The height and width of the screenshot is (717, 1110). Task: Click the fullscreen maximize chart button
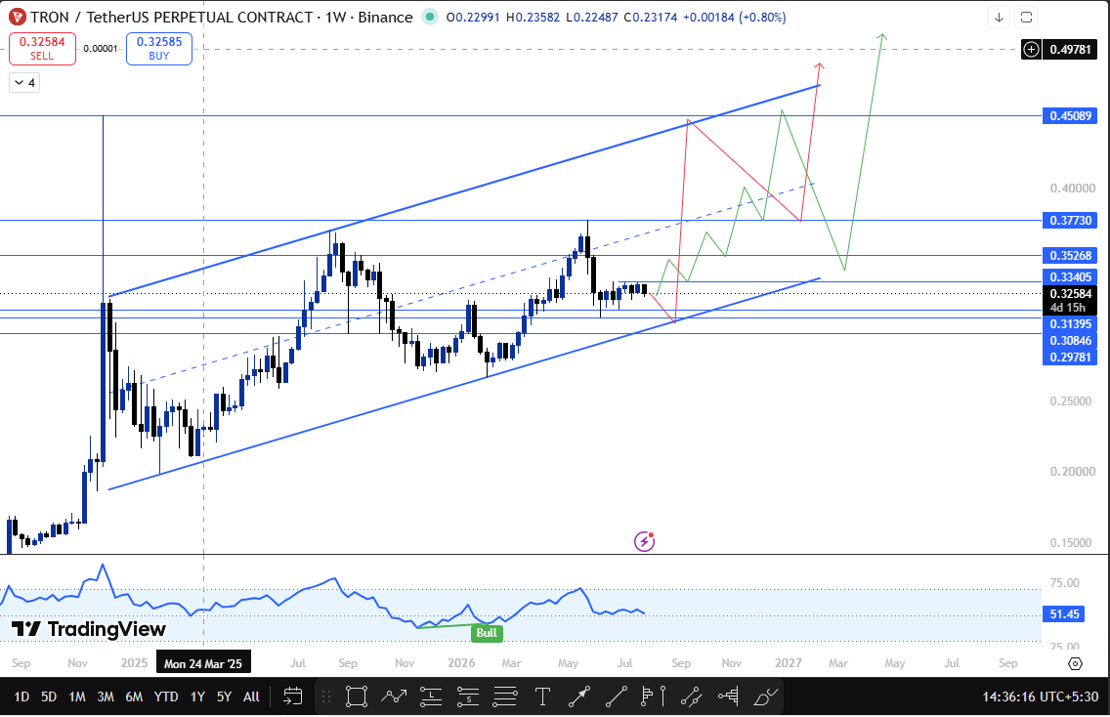(x=1027, y=17)
